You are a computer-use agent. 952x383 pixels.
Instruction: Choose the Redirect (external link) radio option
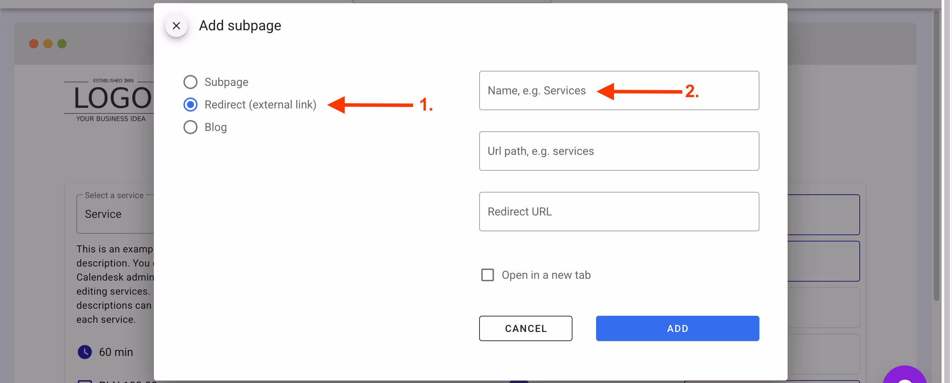point(190,105)
